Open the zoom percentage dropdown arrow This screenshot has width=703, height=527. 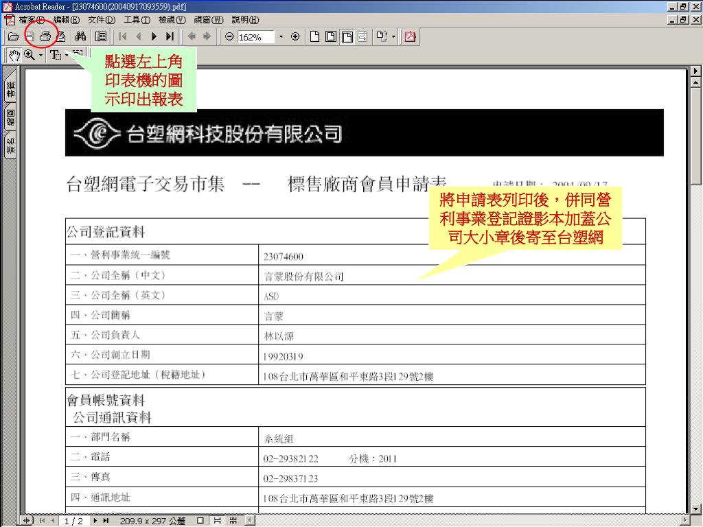pyautogui.click(x=281, y=37)
